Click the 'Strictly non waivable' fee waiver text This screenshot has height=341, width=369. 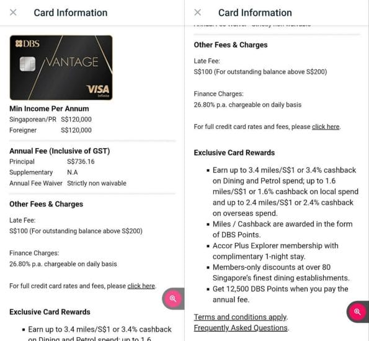tap(97, 184)
